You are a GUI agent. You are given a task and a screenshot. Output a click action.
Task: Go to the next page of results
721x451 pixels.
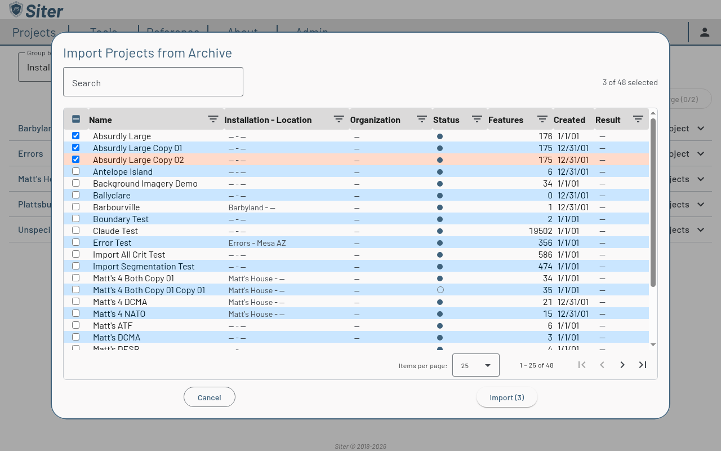pyautogui.click(x=622, y=365)
